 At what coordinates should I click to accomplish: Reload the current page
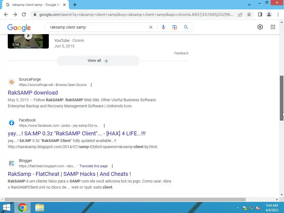(x=24, y=14)
